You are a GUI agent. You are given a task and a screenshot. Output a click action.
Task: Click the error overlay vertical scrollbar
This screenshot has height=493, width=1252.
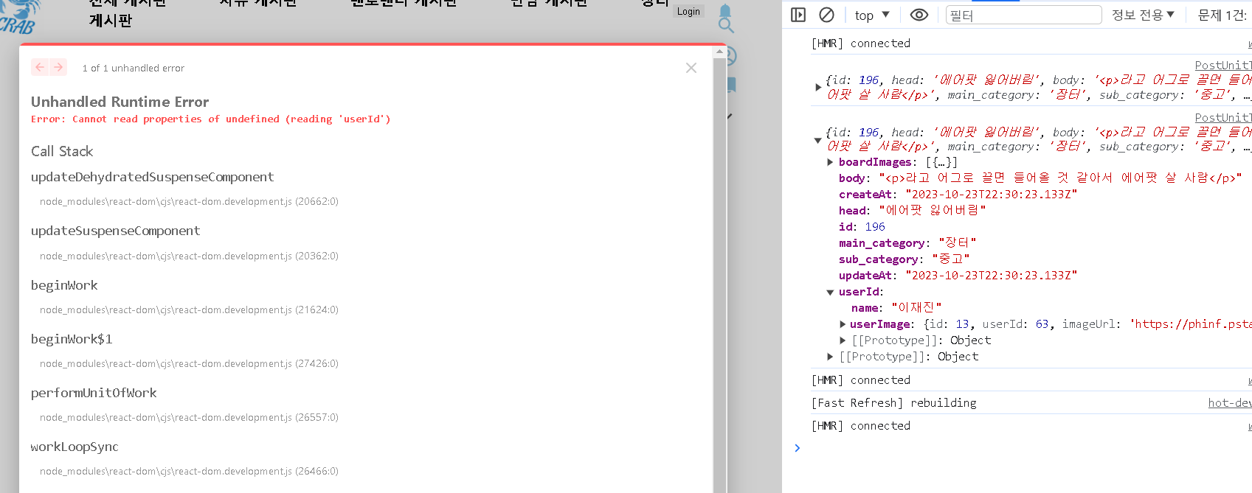(720, 275)
